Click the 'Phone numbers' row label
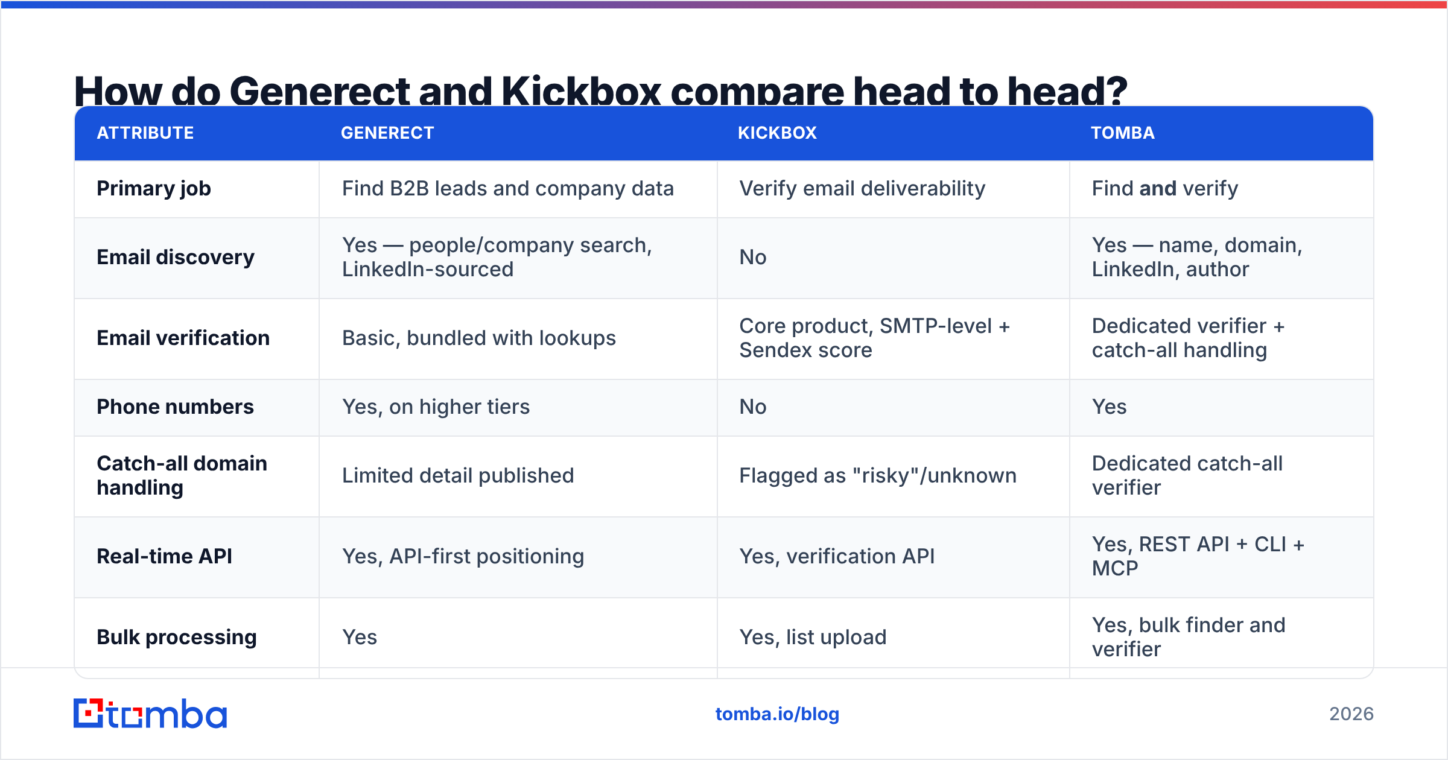This screenshot has height=760, width=1448. point(175,407)
